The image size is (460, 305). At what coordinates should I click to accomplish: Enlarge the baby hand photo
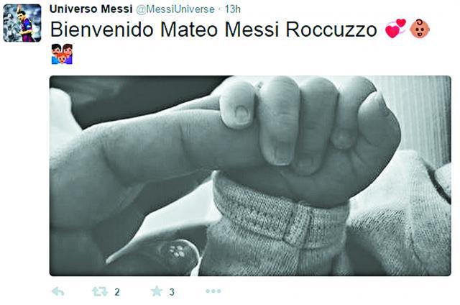click(250, 176)
